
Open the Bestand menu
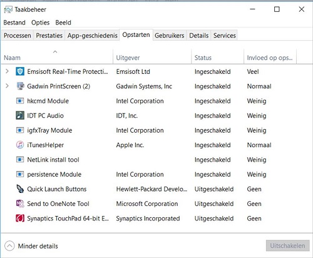coord(14,23)
